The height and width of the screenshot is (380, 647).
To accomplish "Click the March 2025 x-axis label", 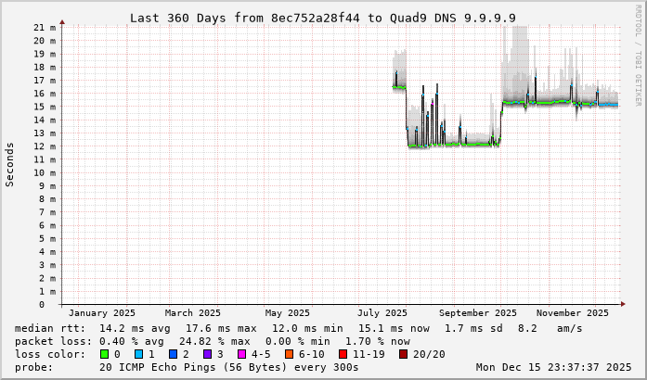I will (x=193, y=313).
